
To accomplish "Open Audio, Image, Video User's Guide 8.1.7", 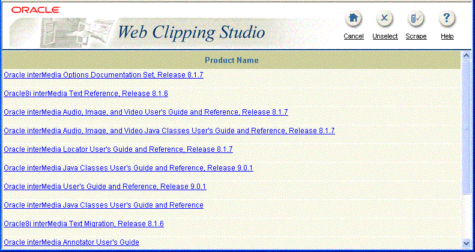I will point(146,112).
